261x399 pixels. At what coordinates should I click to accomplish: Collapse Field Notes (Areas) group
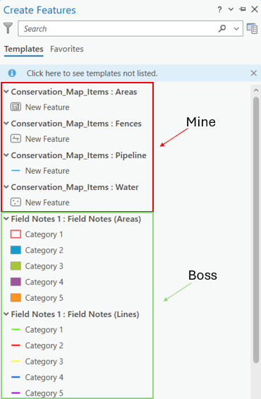pyautogui.click(x=6, y=219)
